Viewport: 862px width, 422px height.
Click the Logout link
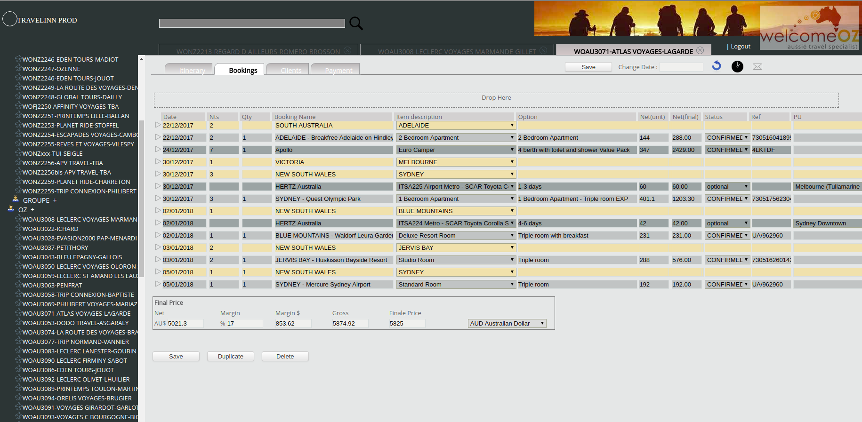741,47
